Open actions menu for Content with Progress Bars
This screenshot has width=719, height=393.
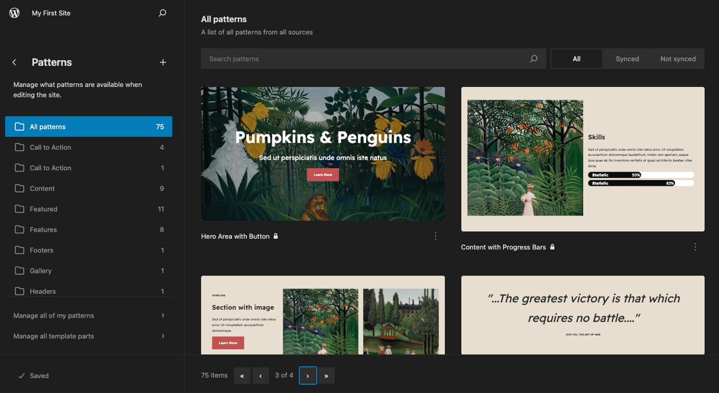coord(695,247)
